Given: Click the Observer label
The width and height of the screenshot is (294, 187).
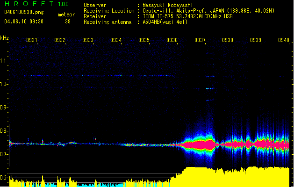Looking at the screenshot, I should click(x=95, y=5).
